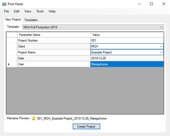Click the row arrow beside User
Viewport: 170px width, 136px height.
(x=9, y=64)
